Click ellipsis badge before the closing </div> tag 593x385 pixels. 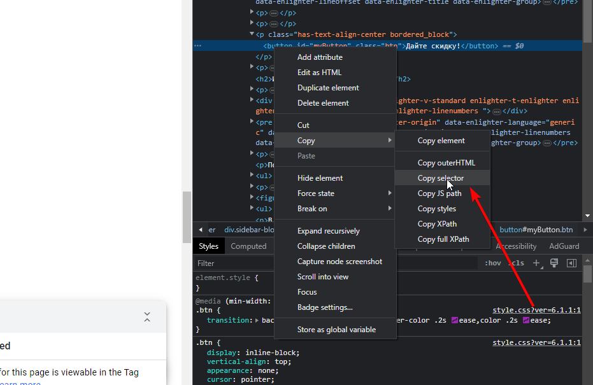click(497, 111)
